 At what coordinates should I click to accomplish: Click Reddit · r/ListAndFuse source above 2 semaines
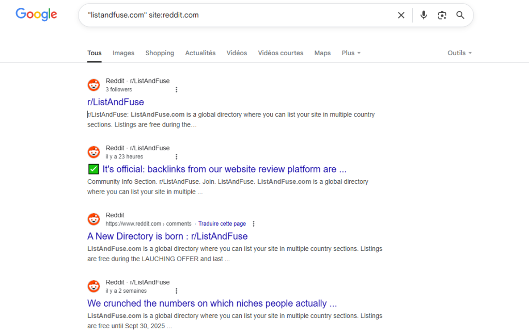[137, 282]
